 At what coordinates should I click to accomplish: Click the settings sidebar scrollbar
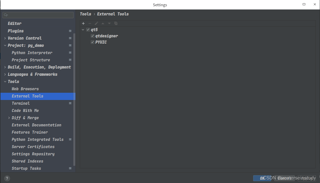74,100
